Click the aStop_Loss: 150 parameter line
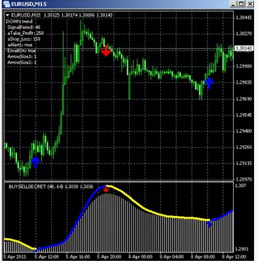Screen dimensions: 258x261 click(x=24, y=39)
